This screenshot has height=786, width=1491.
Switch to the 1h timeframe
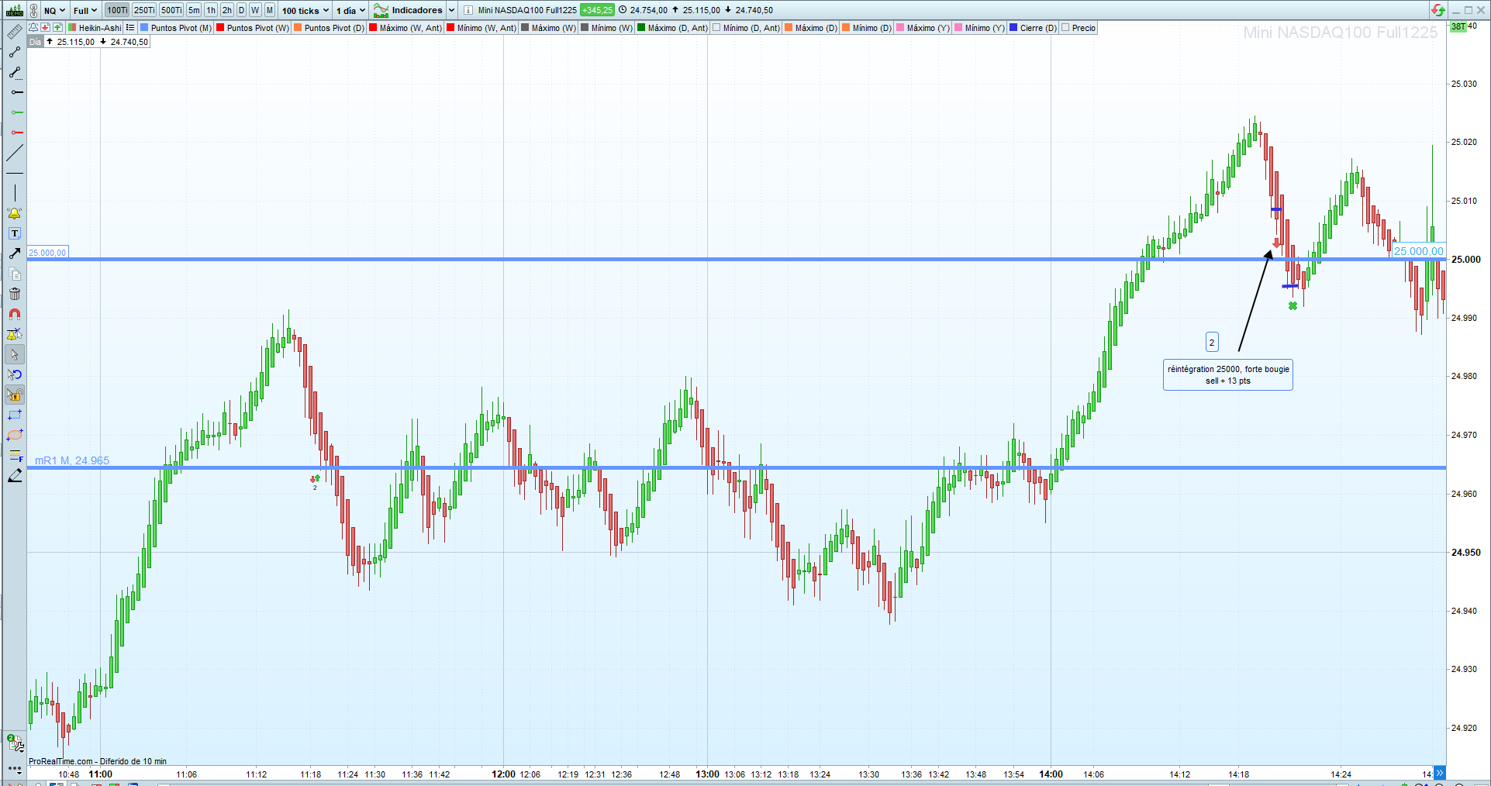pos(211,10)
